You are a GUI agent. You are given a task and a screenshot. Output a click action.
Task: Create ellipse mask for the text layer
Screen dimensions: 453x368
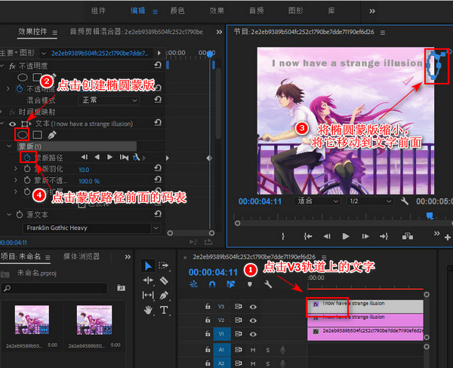[23, 134]
